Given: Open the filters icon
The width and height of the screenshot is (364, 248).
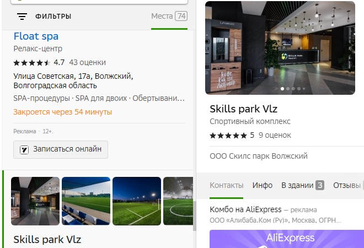Looking at the screenshot, I should coord(22,17).
